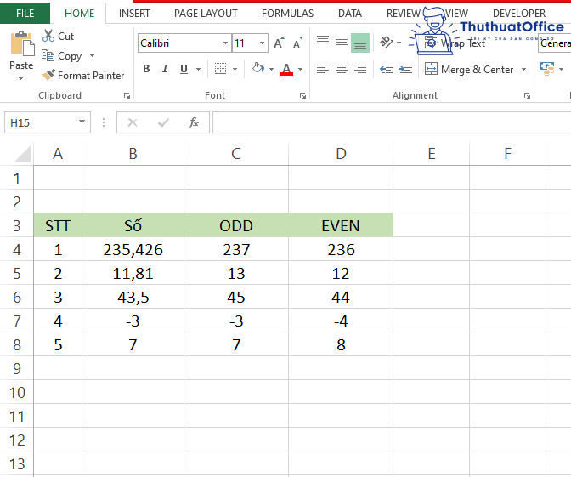Open the Calibri font name dropdown
Viewport: 571px width, 477px height.
[225, 43]
